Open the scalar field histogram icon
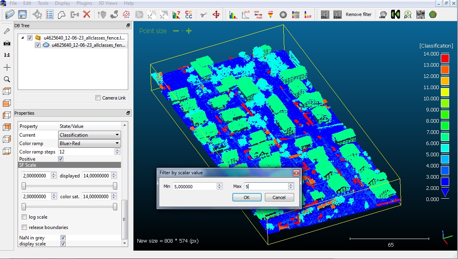The image size is (458, 259). pos(233,15)
